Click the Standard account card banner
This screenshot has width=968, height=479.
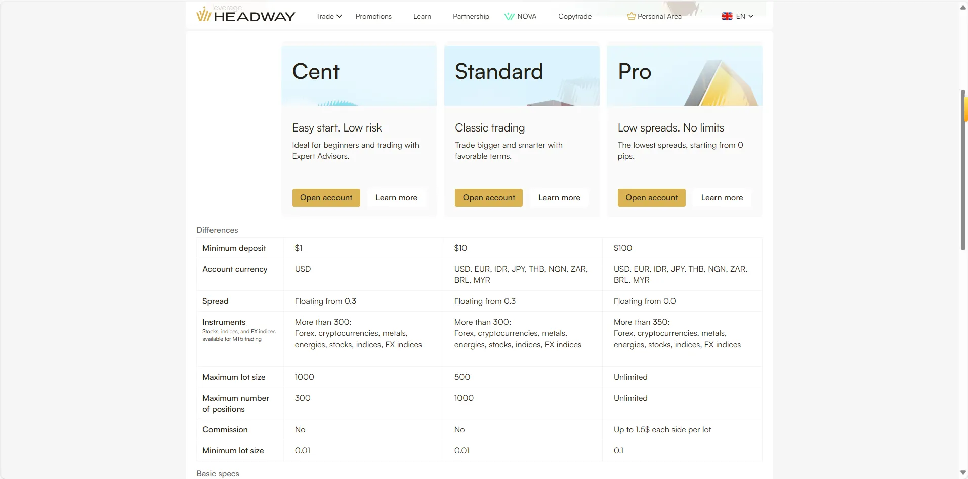click(x=522, y=75)
